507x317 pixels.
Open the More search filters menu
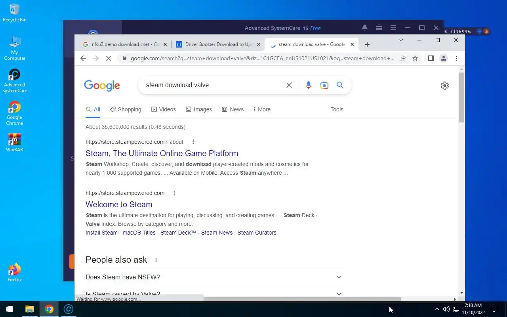(262, 109)
